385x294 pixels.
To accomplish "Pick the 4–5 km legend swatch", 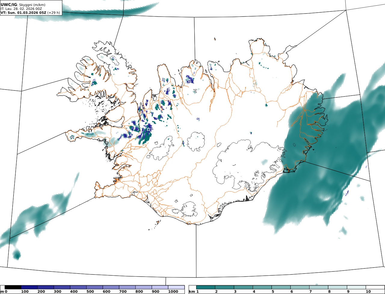I will point(262,287).
